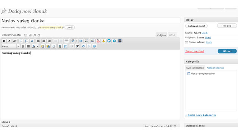Click the Kategorije panel header
The image size is (238, 136).
point(211,61)
